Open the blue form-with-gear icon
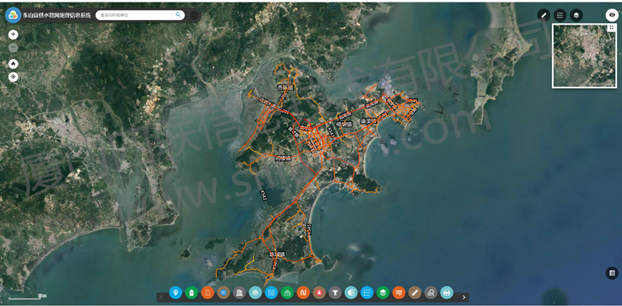622x306 pixels. (271, 293)
